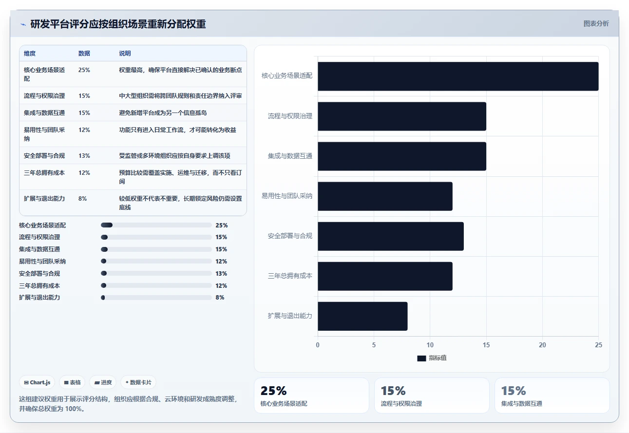Click the 0 tick on the x-axis
This screenshot has height=433, width=629.
click(x=318, y=345)
